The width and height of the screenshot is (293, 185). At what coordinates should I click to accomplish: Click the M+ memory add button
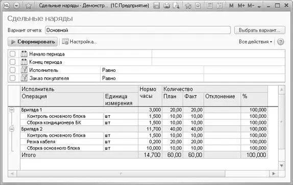[x=241, y=6]
